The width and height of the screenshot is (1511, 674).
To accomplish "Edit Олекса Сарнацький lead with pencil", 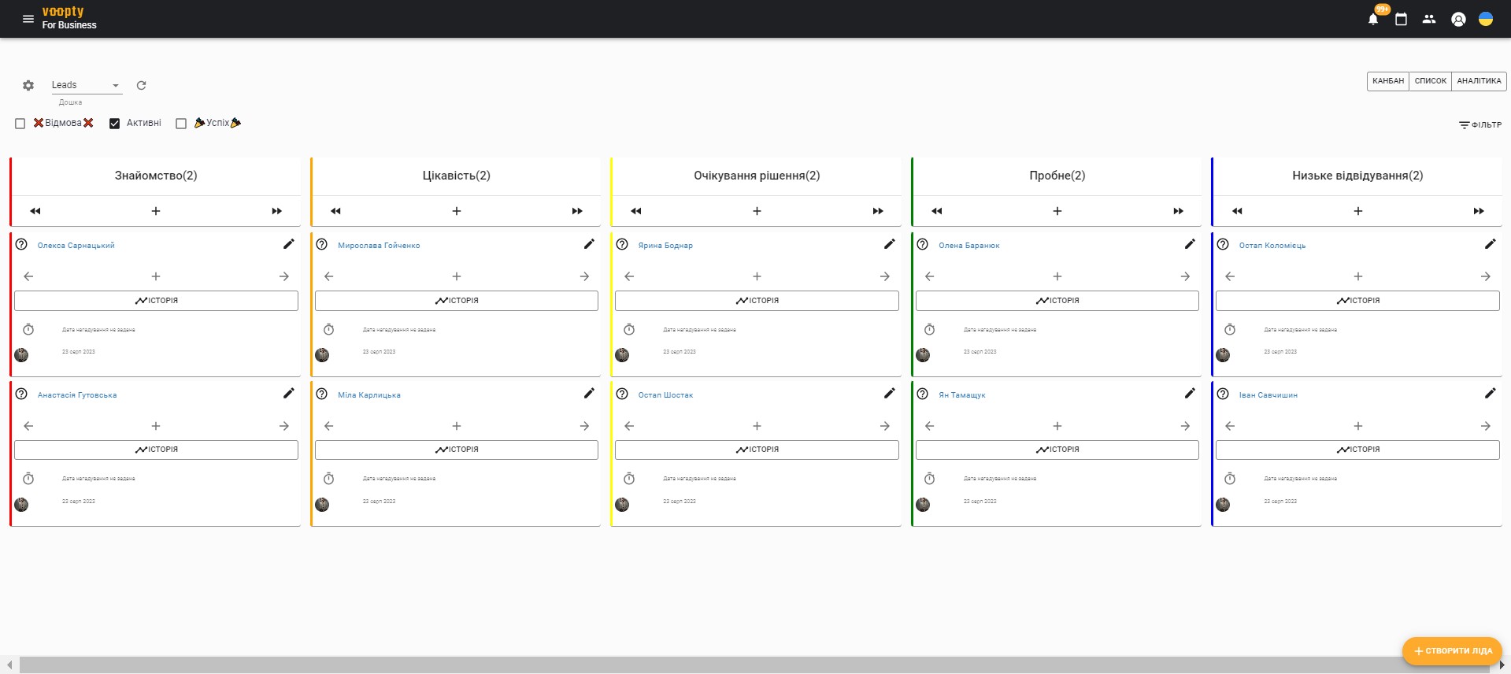I will tap(289, 244).
